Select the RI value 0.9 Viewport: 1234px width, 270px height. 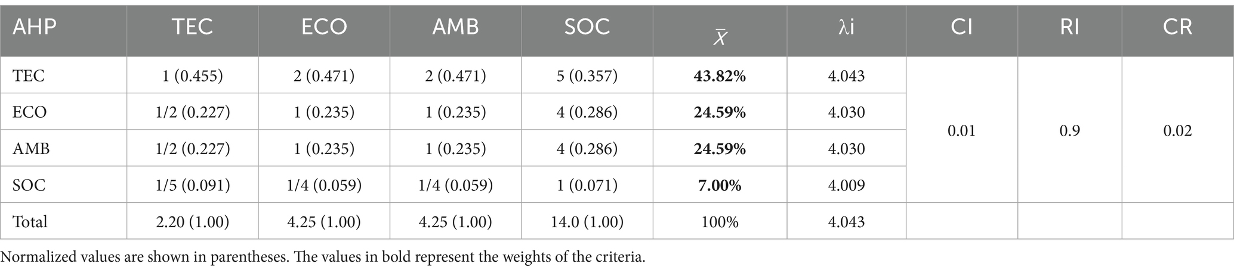click(1069, 131)
